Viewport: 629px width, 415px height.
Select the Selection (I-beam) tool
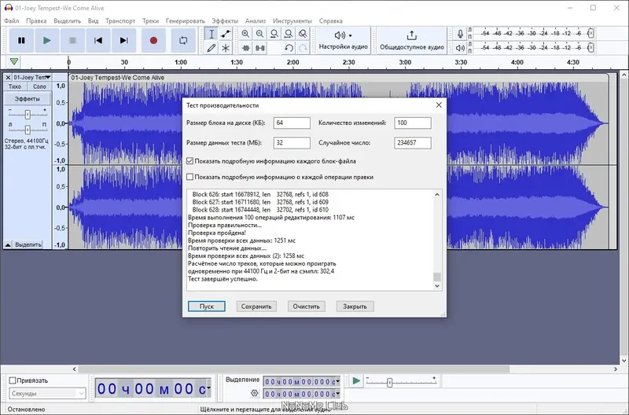point(212,34)
